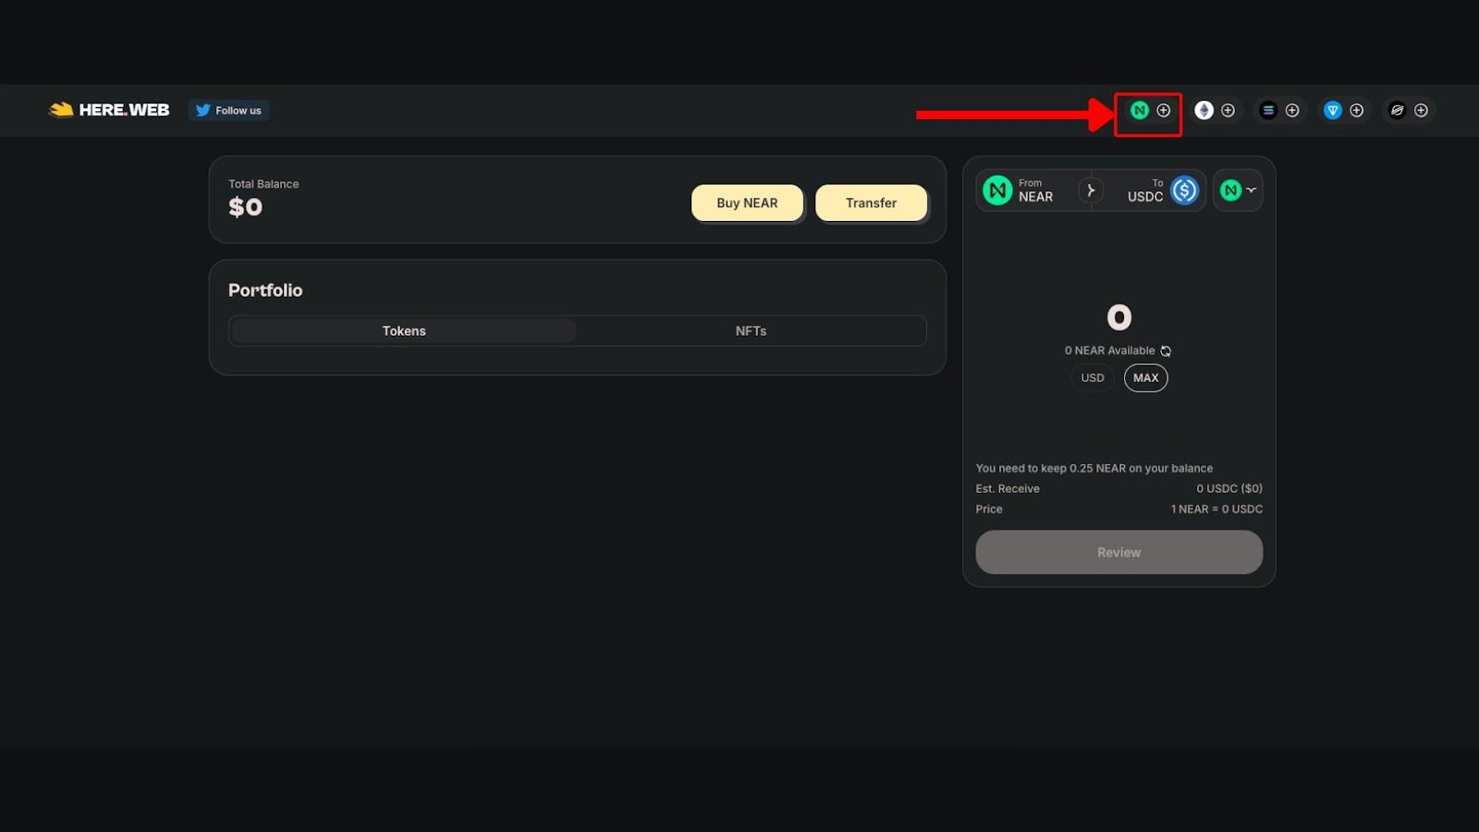Screen dimensions: 1479x832
Task: Refresh the available NEAR balance
Action: coord(1166,351)
